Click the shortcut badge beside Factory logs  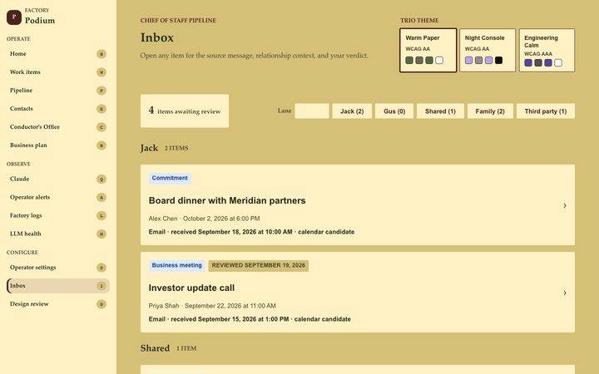point(101,215)
